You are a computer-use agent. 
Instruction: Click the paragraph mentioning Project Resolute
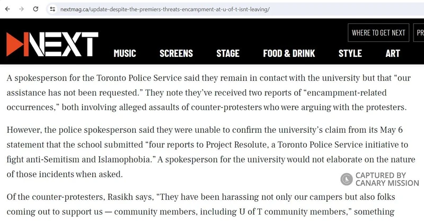[211, 152]
